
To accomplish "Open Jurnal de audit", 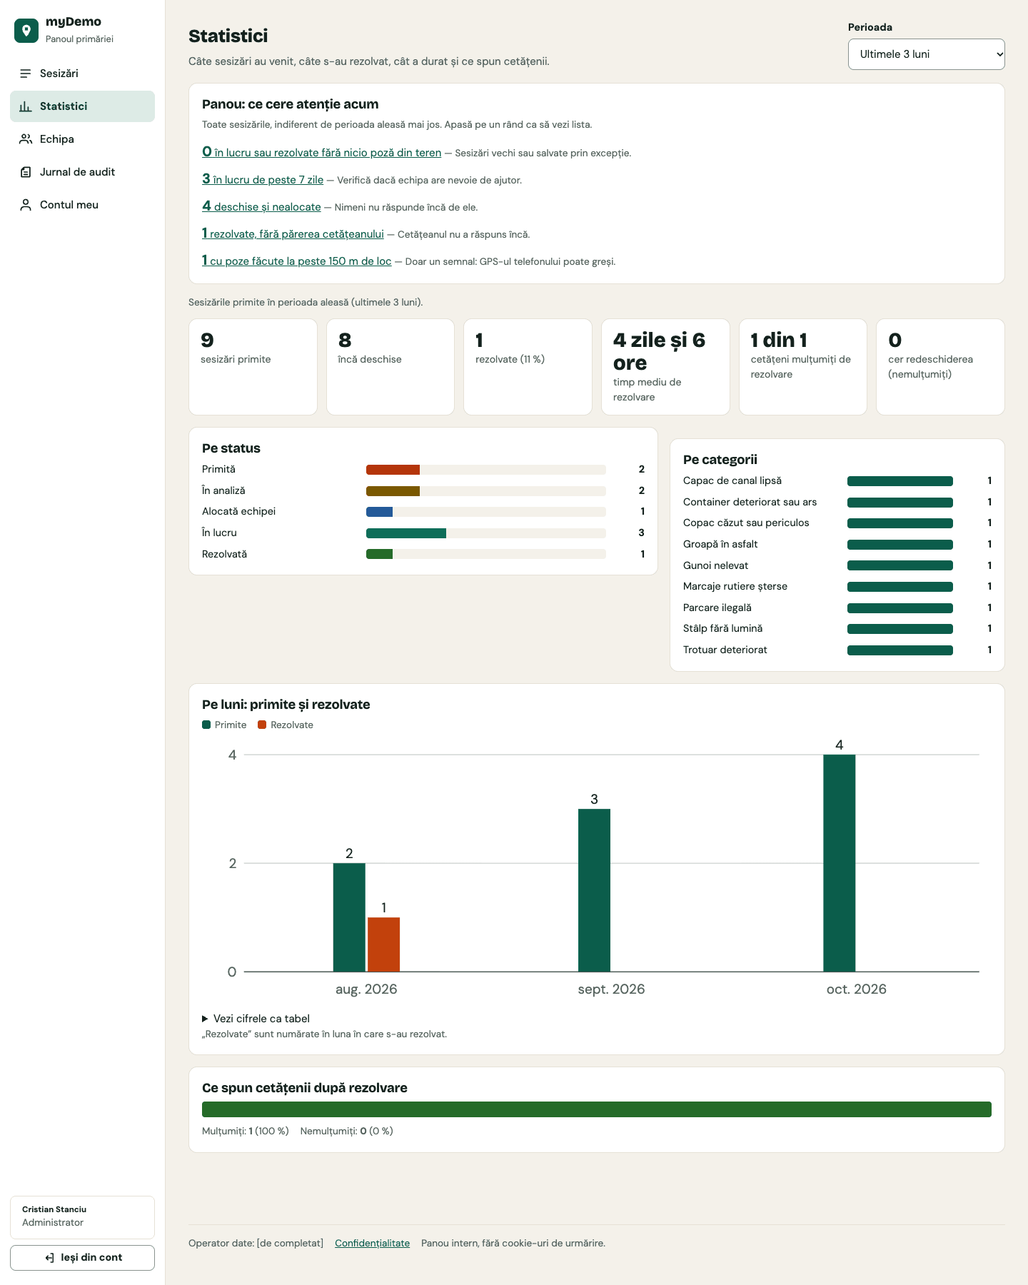I will coord(82,172).
